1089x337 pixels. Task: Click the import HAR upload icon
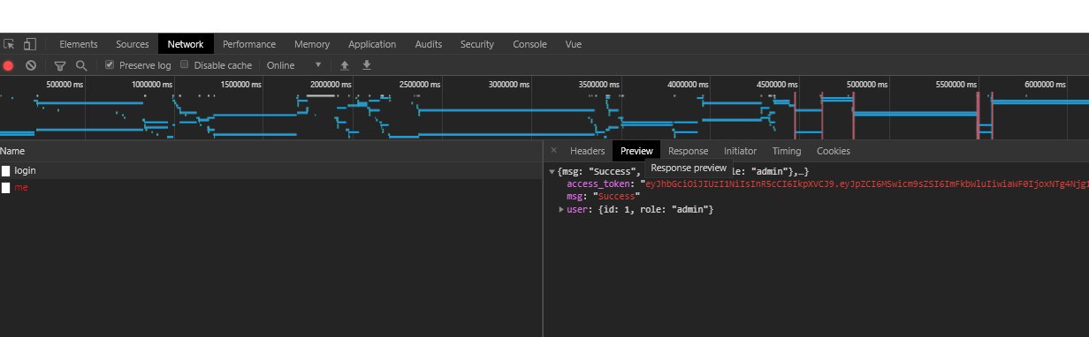click(345, 65)
